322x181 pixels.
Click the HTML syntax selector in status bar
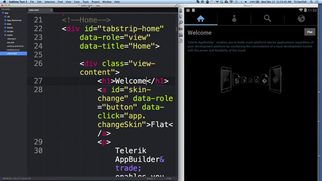click(x=169, y=179)
